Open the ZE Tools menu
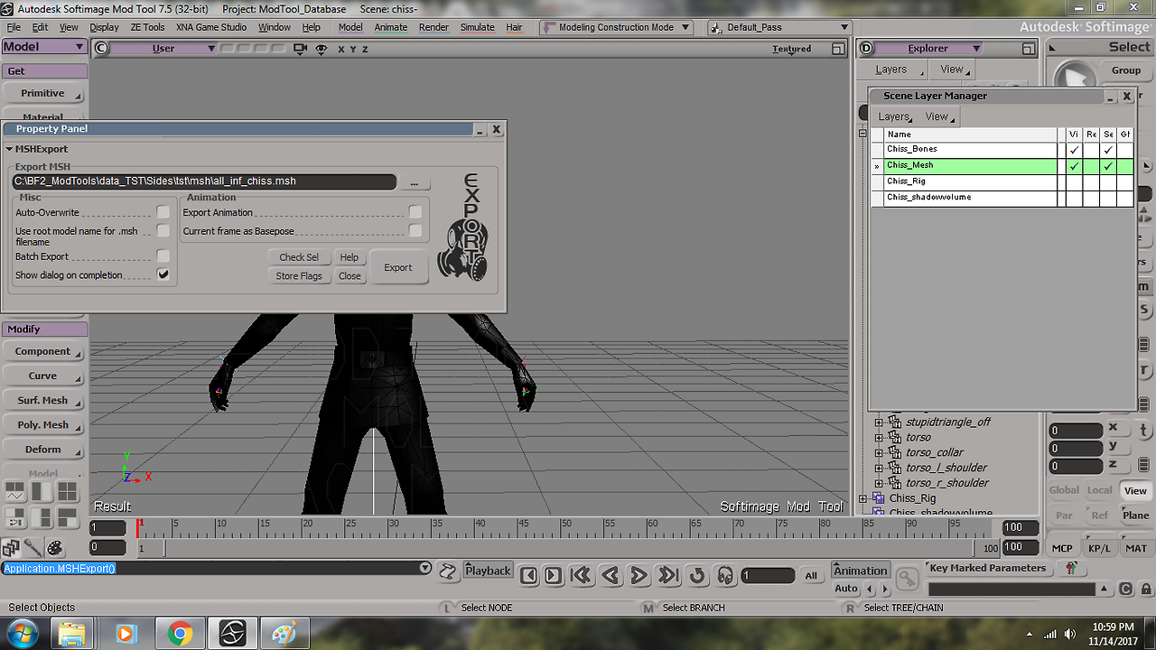Viewport: 1156px width, 650px height. 148,27
